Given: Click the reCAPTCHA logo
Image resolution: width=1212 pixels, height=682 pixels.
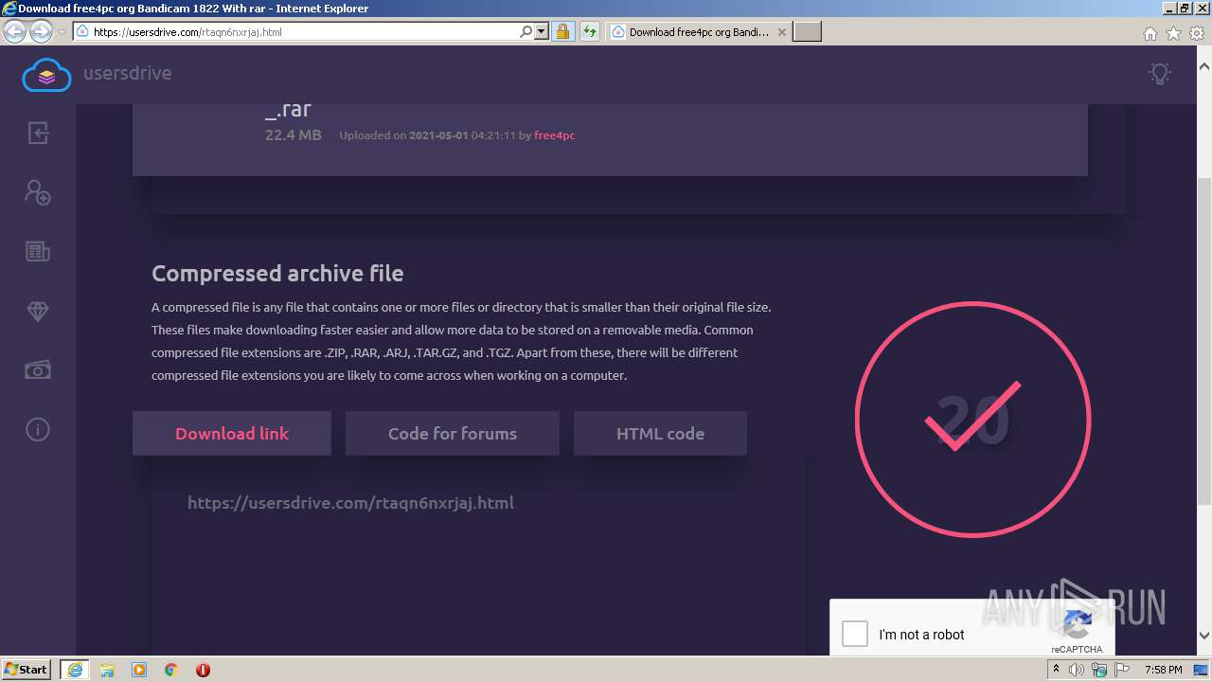Looking at the screenshot, I should click(x=1078, y=625).
